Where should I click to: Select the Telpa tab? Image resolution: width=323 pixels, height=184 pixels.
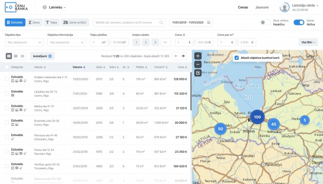(52, 22)
